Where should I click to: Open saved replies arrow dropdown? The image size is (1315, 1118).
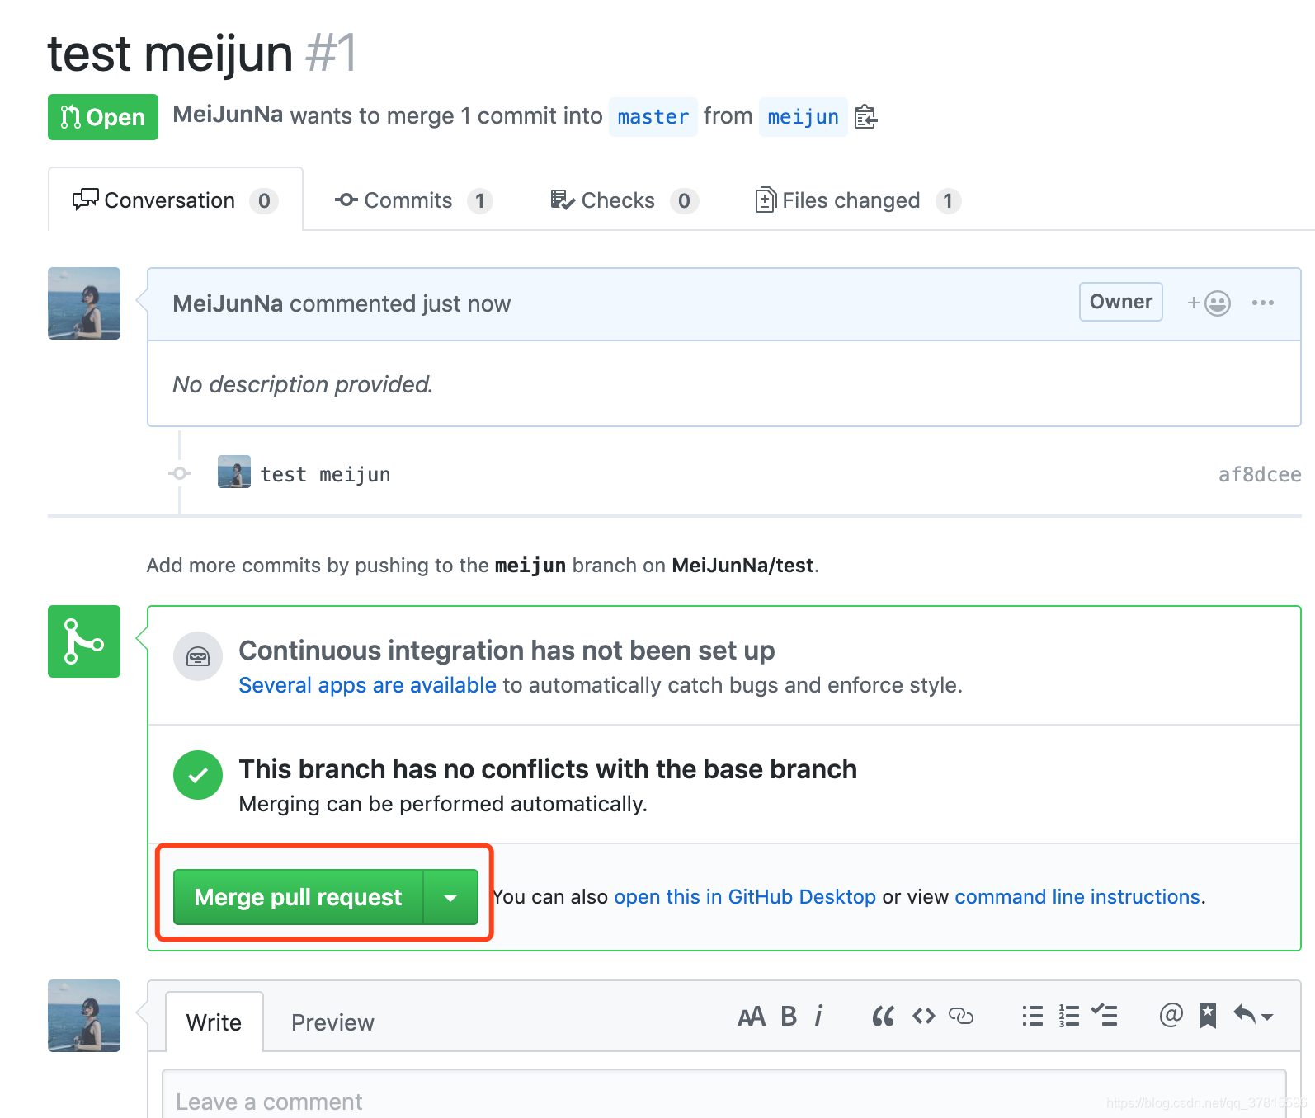pos(1253,1015)
